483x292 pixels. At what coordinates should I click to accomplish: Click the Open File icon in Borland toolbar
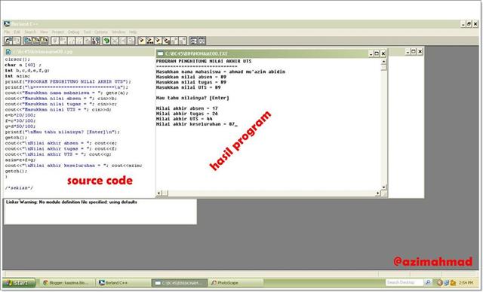[8, 41]
